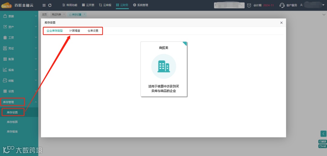Expand 结账 in sidebar
The image size is (327, 156).
19,81
